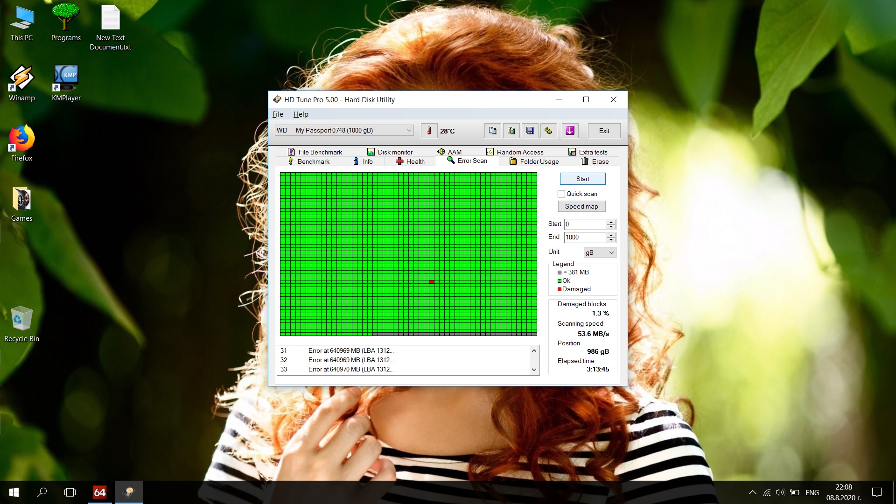Open the Help menu

click(301, 114)
